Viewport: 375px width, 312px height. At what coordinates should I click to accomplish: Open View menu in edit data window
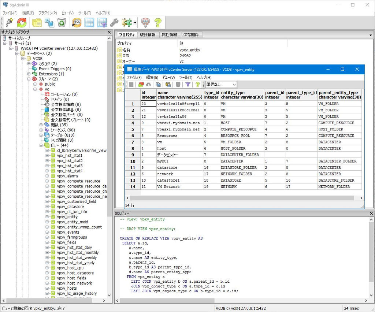coord(168,78)
